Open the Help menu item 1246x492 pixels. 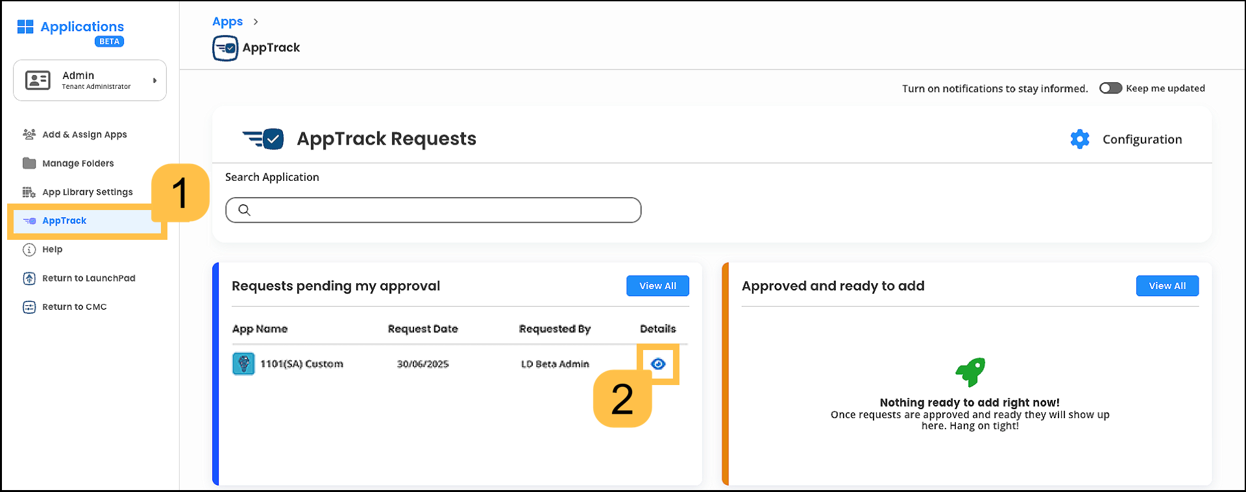point(53,250)
